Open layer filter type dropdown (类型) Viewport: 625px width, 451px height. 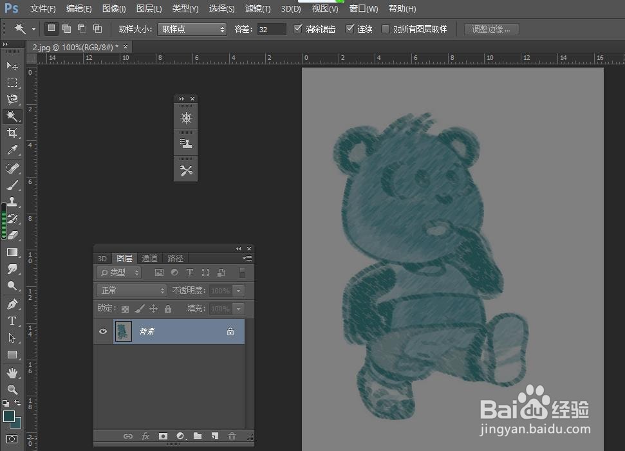[119, 273]
